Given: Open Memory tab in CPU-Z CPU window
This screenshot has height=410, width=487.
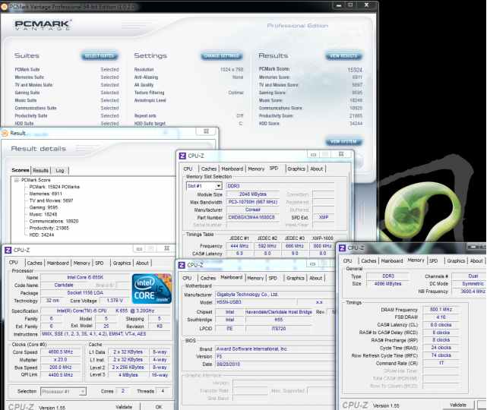Looking at the screenshot, I should click(x=82, y=263).
